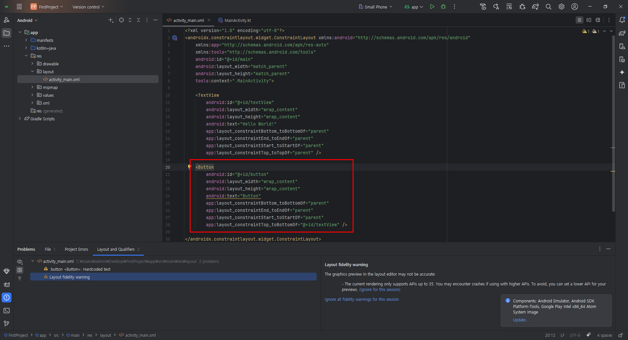Select the Project Errors tab
The height and width of the screenshot is (340, 628).
(x=76, y=249)
